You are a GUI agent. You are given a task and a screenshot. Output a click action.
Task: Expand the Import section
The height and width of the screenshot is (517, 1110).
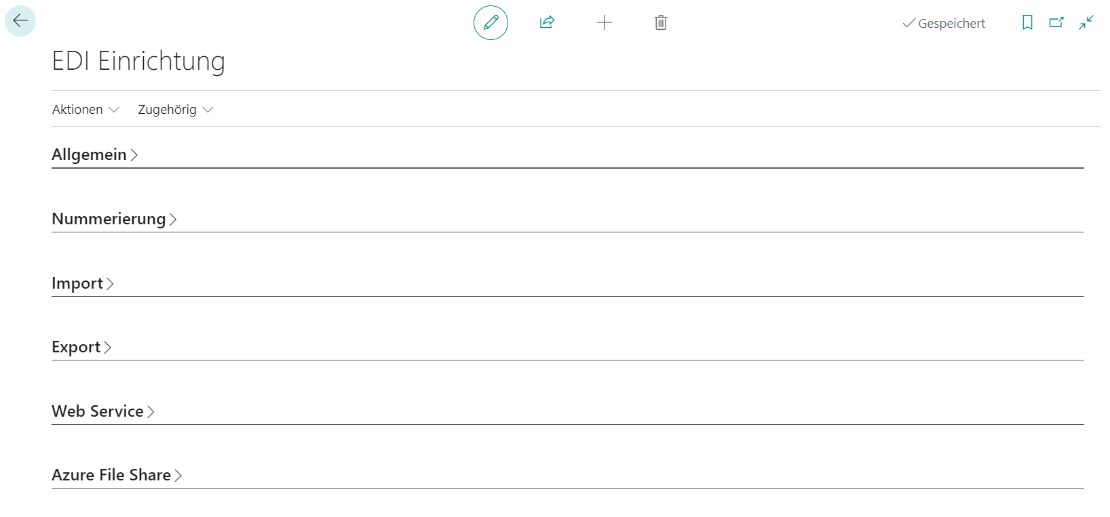77,283
